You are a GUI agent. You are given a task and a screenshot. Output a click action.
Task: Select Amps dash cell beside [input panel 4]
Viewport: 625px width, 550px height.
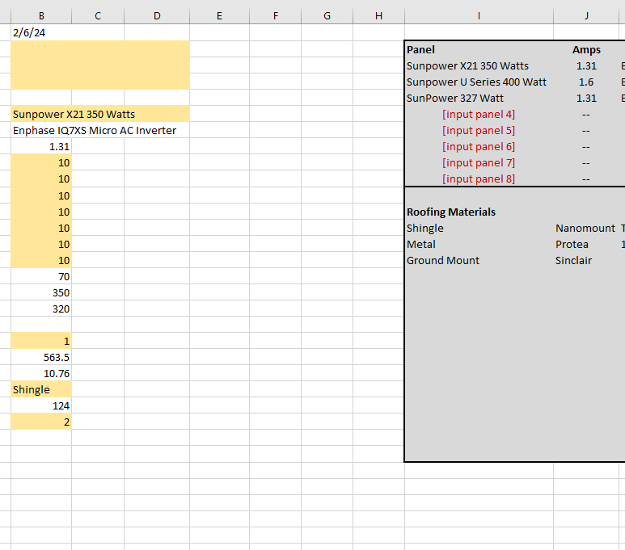point(586,115)
